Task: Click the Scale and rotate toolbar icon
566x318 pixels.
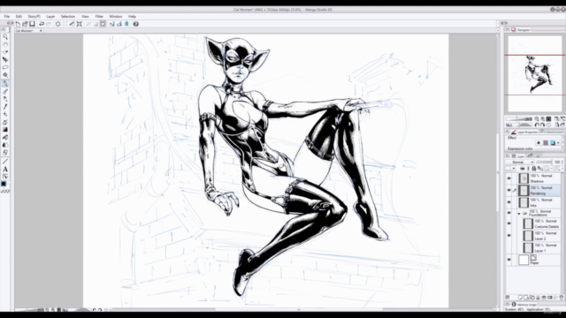Action: [80, 24]
